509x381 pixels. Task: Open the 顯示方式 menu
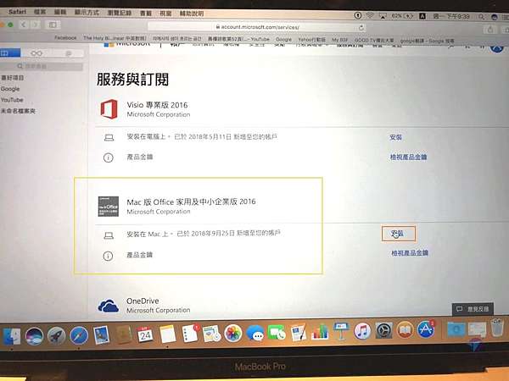pyautogui.click(x=87, y=13)
